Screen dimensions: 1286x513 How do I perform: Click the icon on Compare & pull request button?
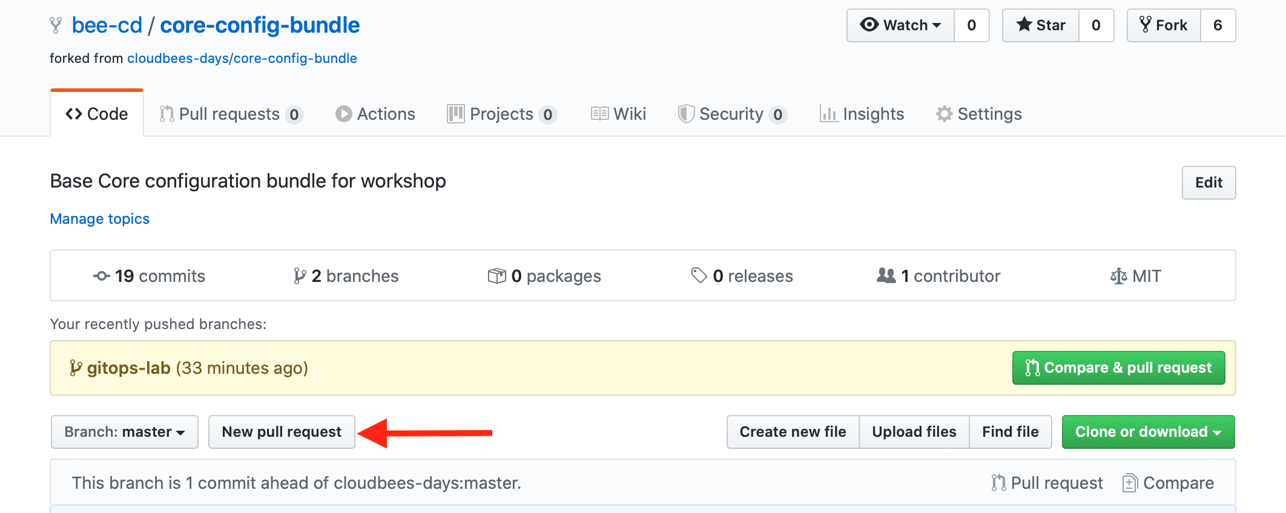[1033, 368]
